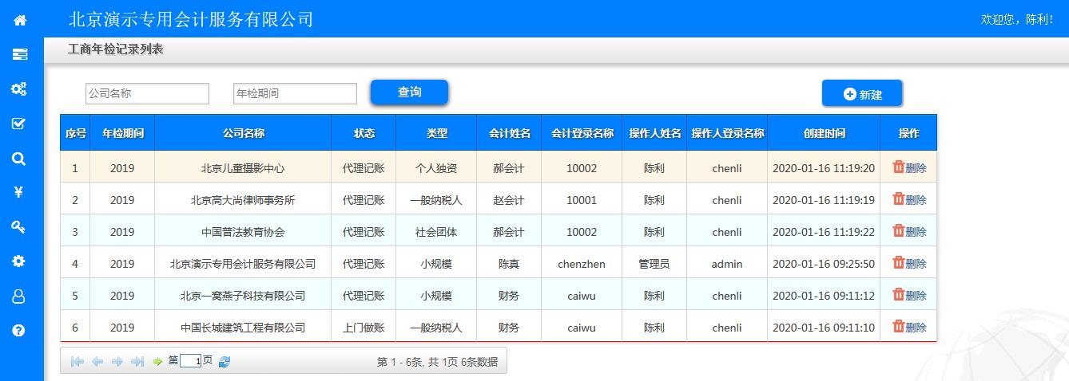Open the user profile sidebar icon

19,297
